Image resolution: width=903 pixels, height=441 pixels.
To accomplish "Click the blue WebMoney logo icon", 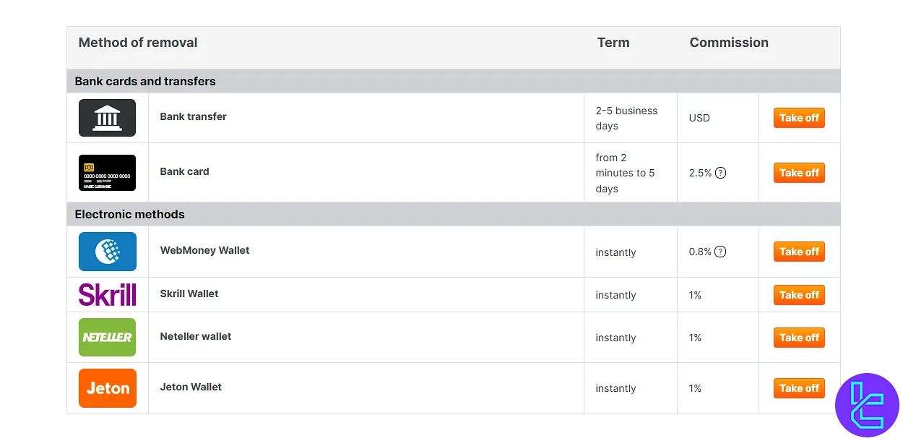I will click(107, 252).
